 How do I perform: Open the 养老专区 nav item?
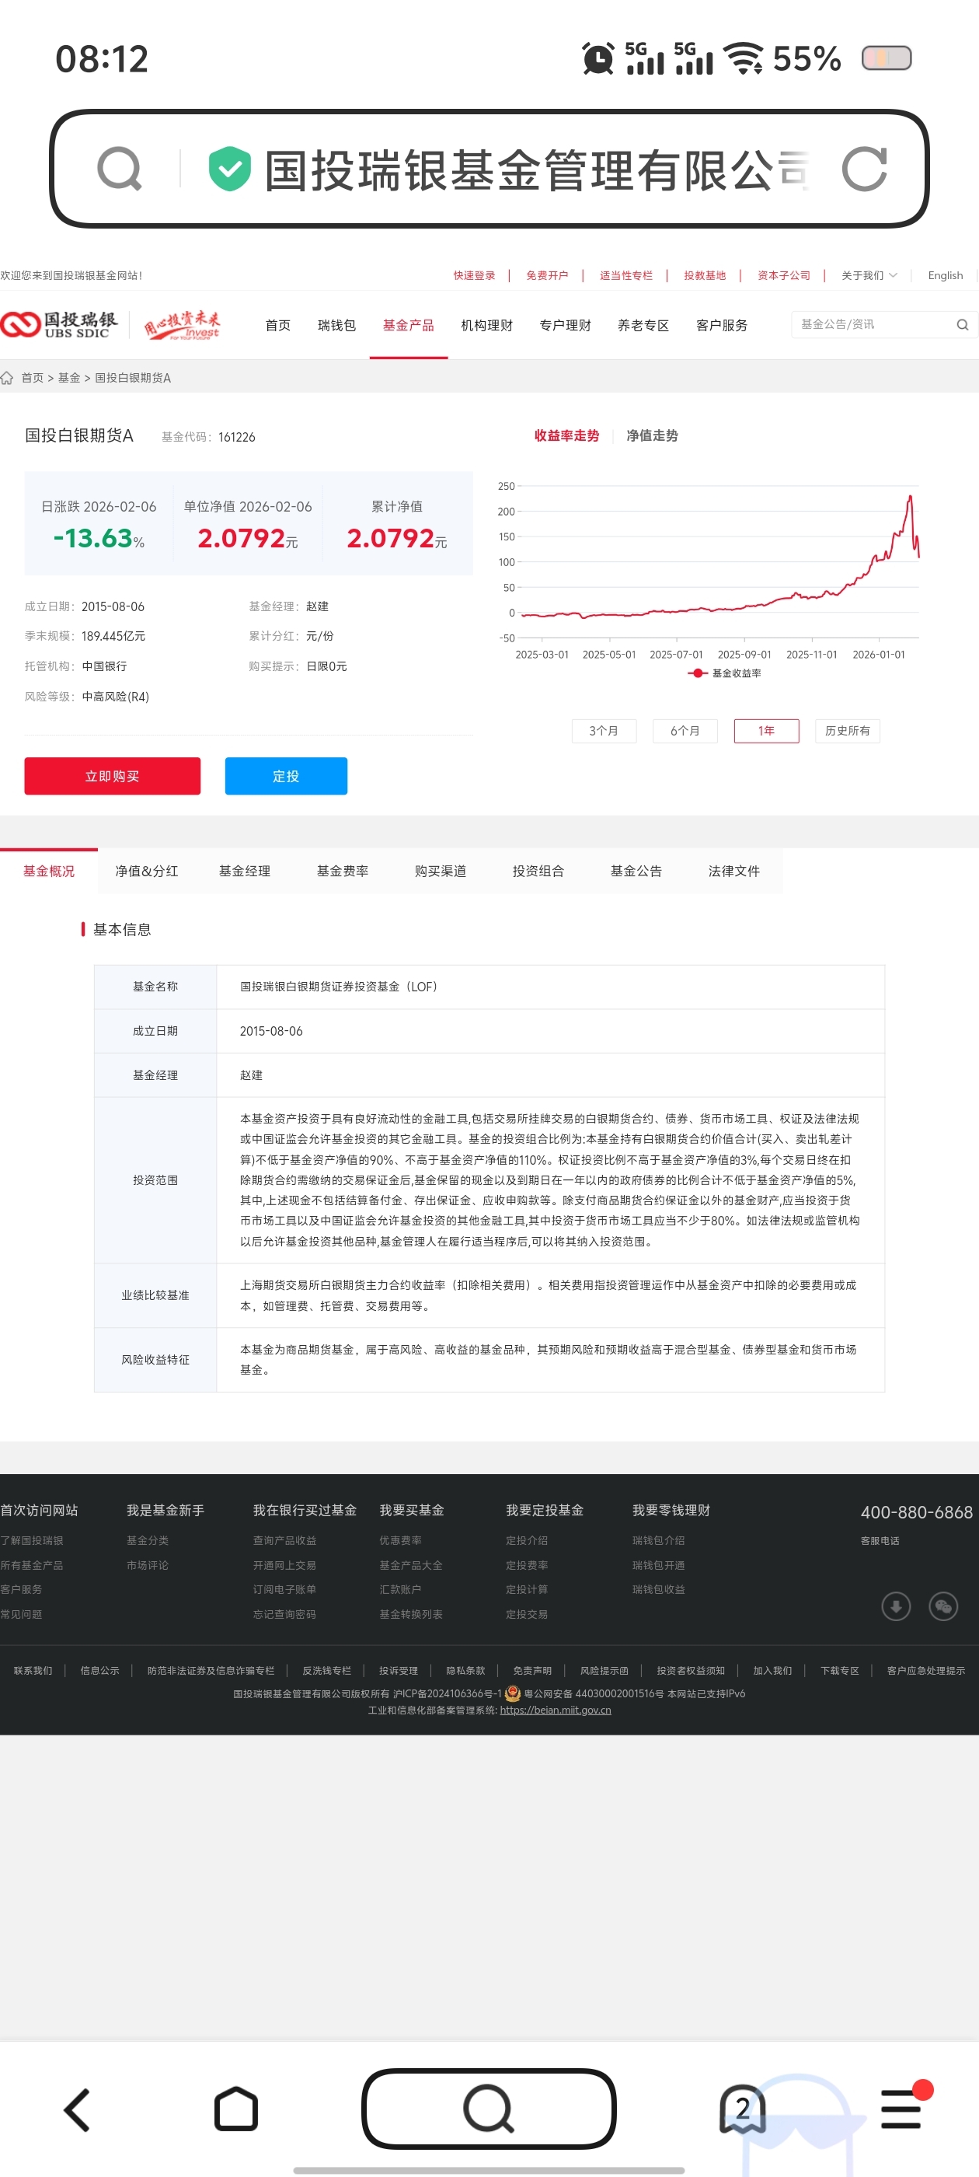(x=643, y=325)
